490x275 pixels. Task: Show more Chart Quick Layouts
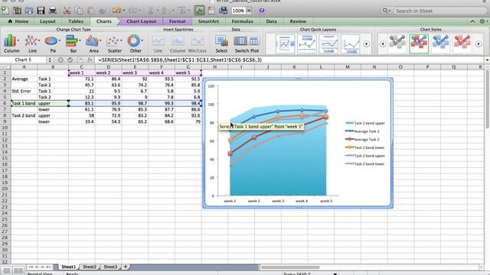[366, 44]
